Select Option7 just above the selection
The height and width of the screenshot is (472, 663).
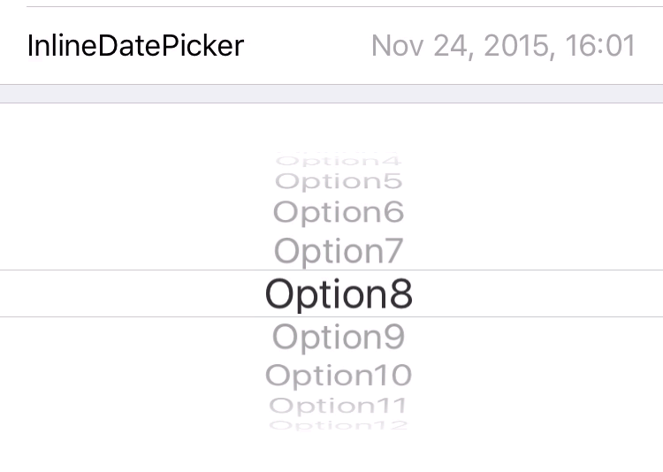pyautogui.click(x=339, y=251)
